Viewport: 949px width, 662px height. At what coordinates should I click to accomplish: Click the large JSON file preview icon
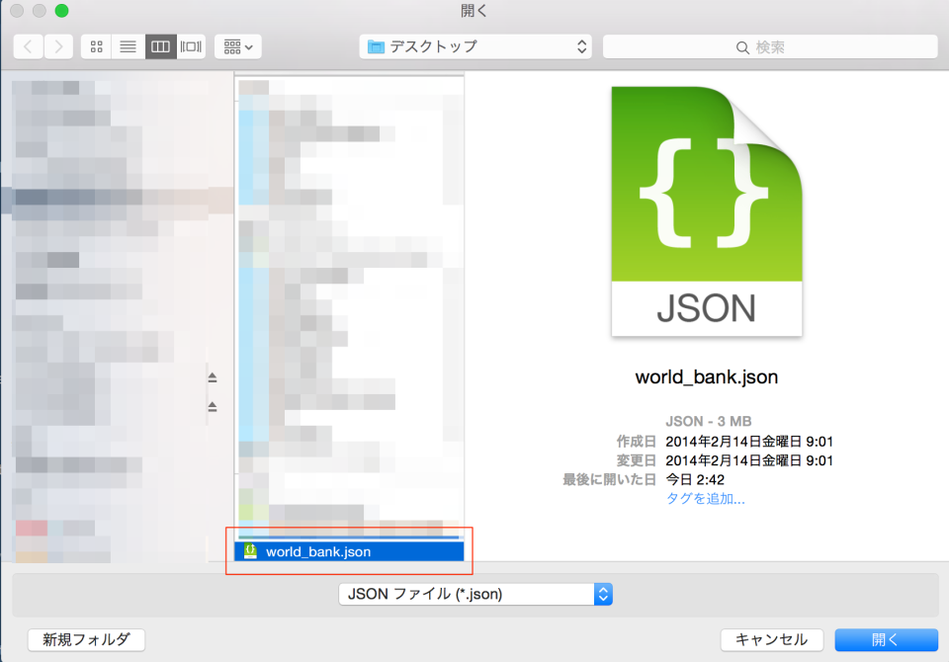click(706, 210)
